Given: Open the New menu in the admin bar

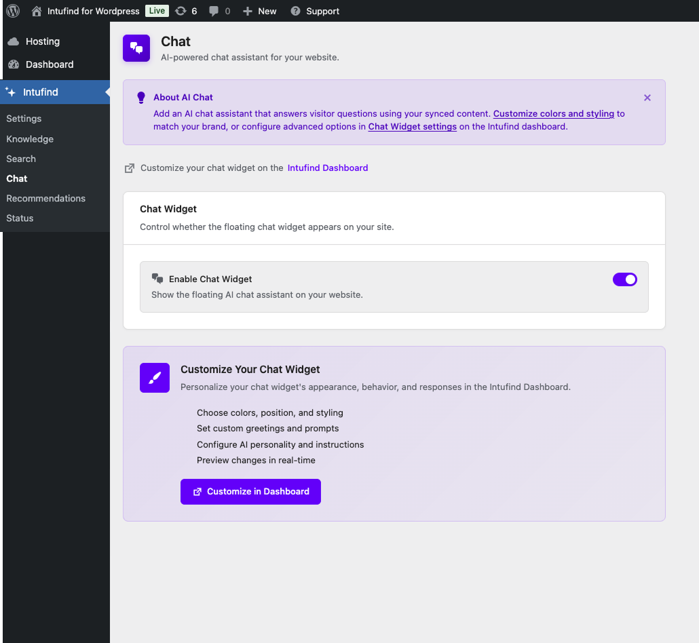Looking at the screenshot, I should point(259,11).
